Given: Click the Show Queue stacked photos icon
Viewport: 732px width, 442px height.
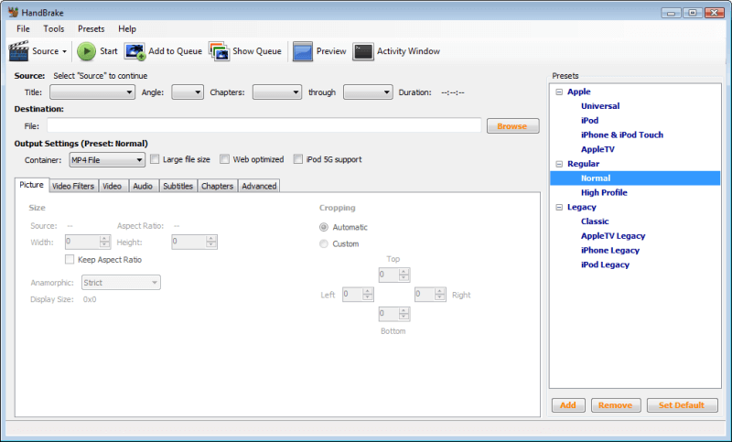Looking at the screenshot, I should [219, 51].
